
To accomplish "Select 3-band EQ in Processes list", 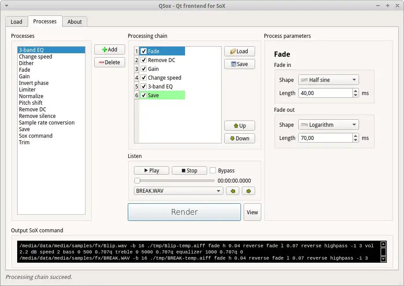I will tap(51, 50).
